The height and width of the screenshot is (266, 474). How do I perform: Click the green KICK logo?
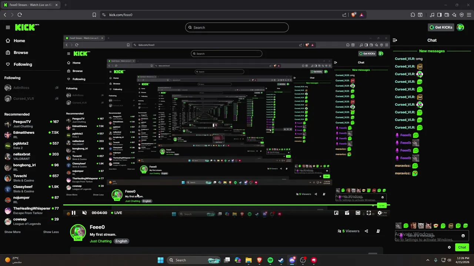click(x=27, y=27)
